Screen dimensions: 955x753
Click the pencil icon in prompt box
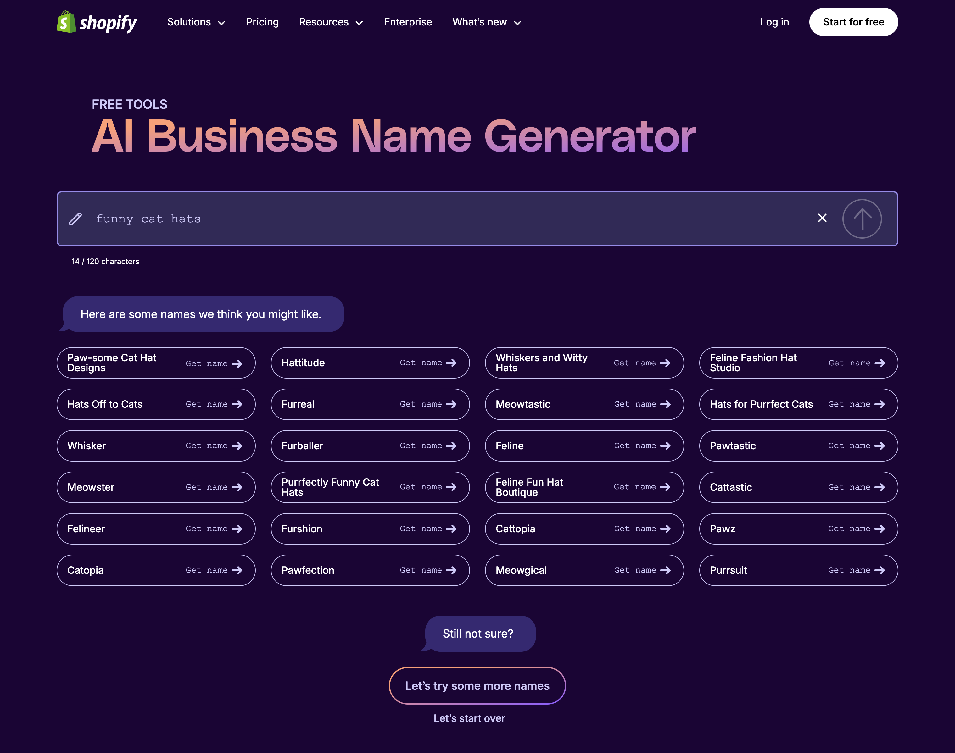coord(75,219)
